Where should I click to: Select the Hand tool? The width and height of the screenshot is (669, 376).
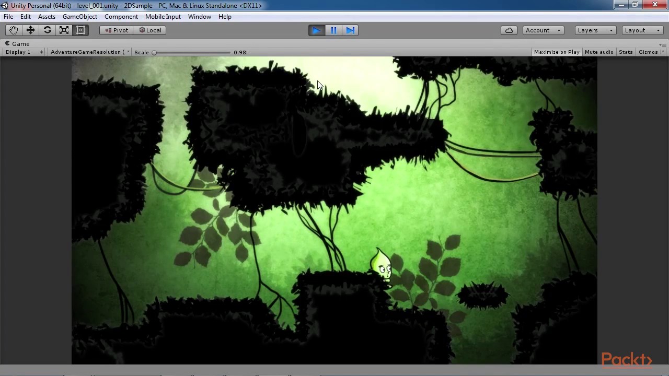point(13,30)
